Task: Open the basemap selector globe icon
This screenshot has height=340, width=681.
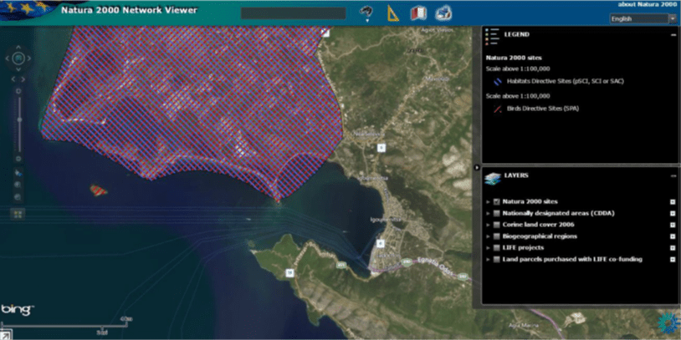Action: click(365, 13)
